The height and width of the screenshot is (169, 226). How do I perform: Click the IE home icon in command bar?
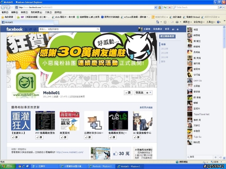[x=158, y=22]
